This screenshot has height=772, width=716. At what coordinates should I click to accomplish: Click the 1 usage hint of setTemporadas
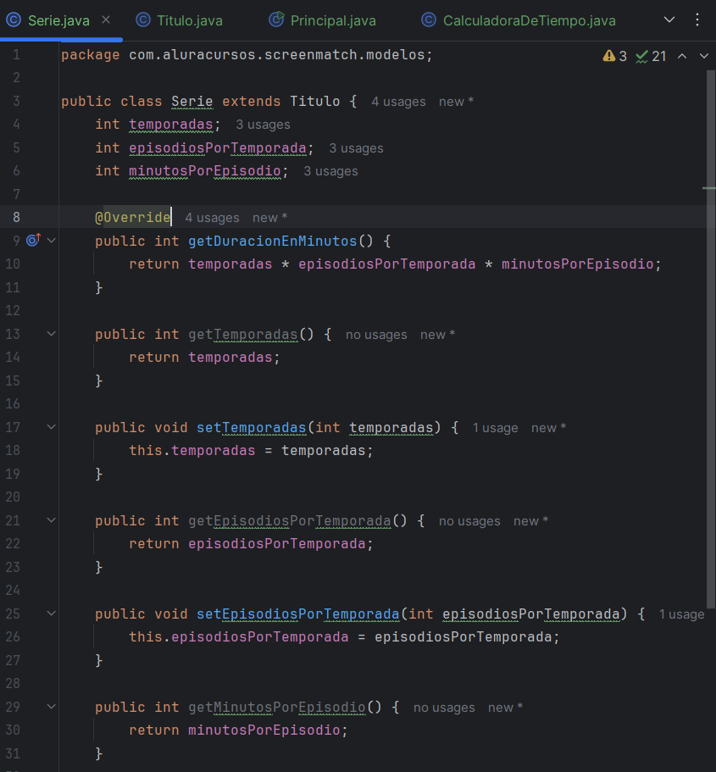click(495, 428)
